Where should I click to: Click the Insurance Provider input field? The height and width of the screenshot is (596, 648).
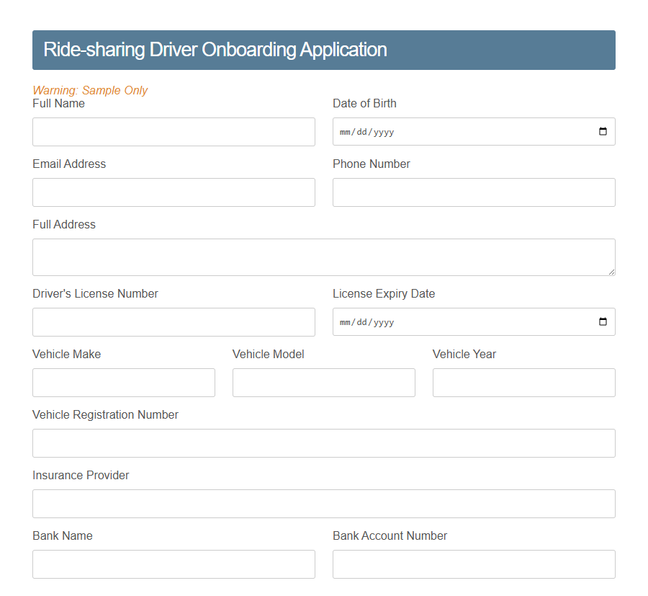coord(323,504)
